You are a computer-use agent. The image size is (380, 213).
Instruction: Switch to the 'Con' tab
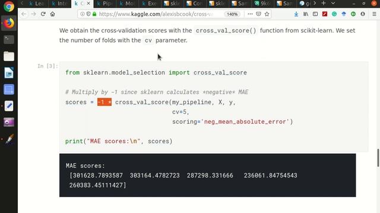point(195,4)
